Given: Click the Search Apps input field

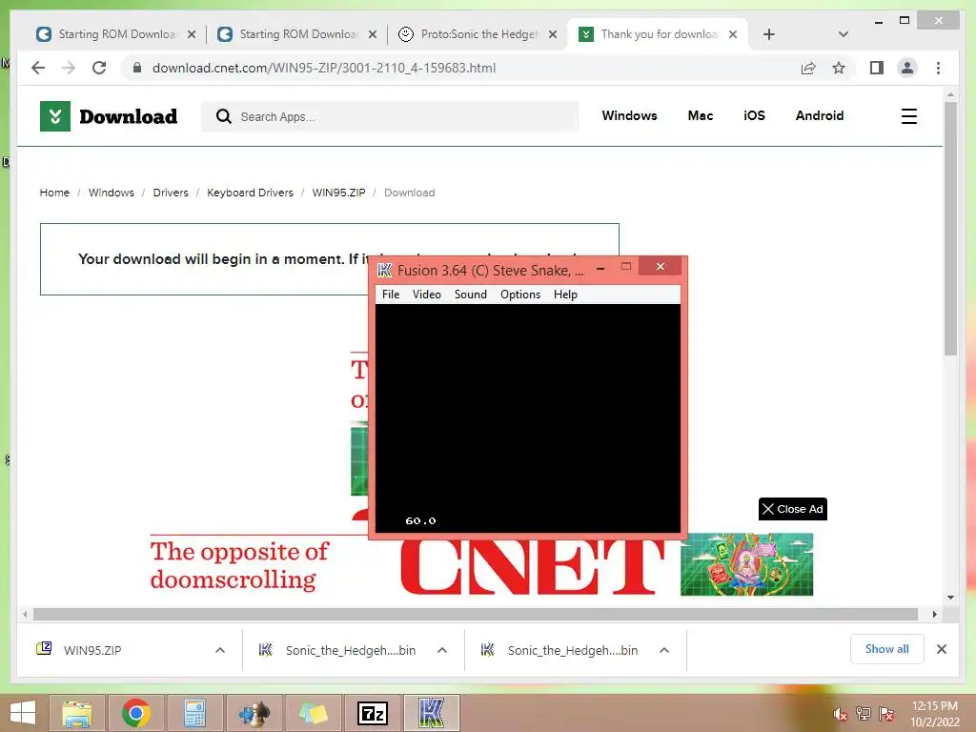Looking at the screenshot, I should click(390, 116).
